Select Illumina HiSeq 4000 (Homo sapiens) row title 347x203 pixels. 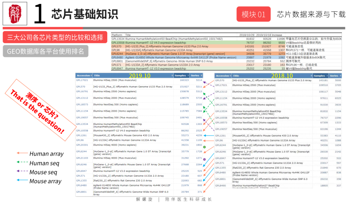point(115,145)
